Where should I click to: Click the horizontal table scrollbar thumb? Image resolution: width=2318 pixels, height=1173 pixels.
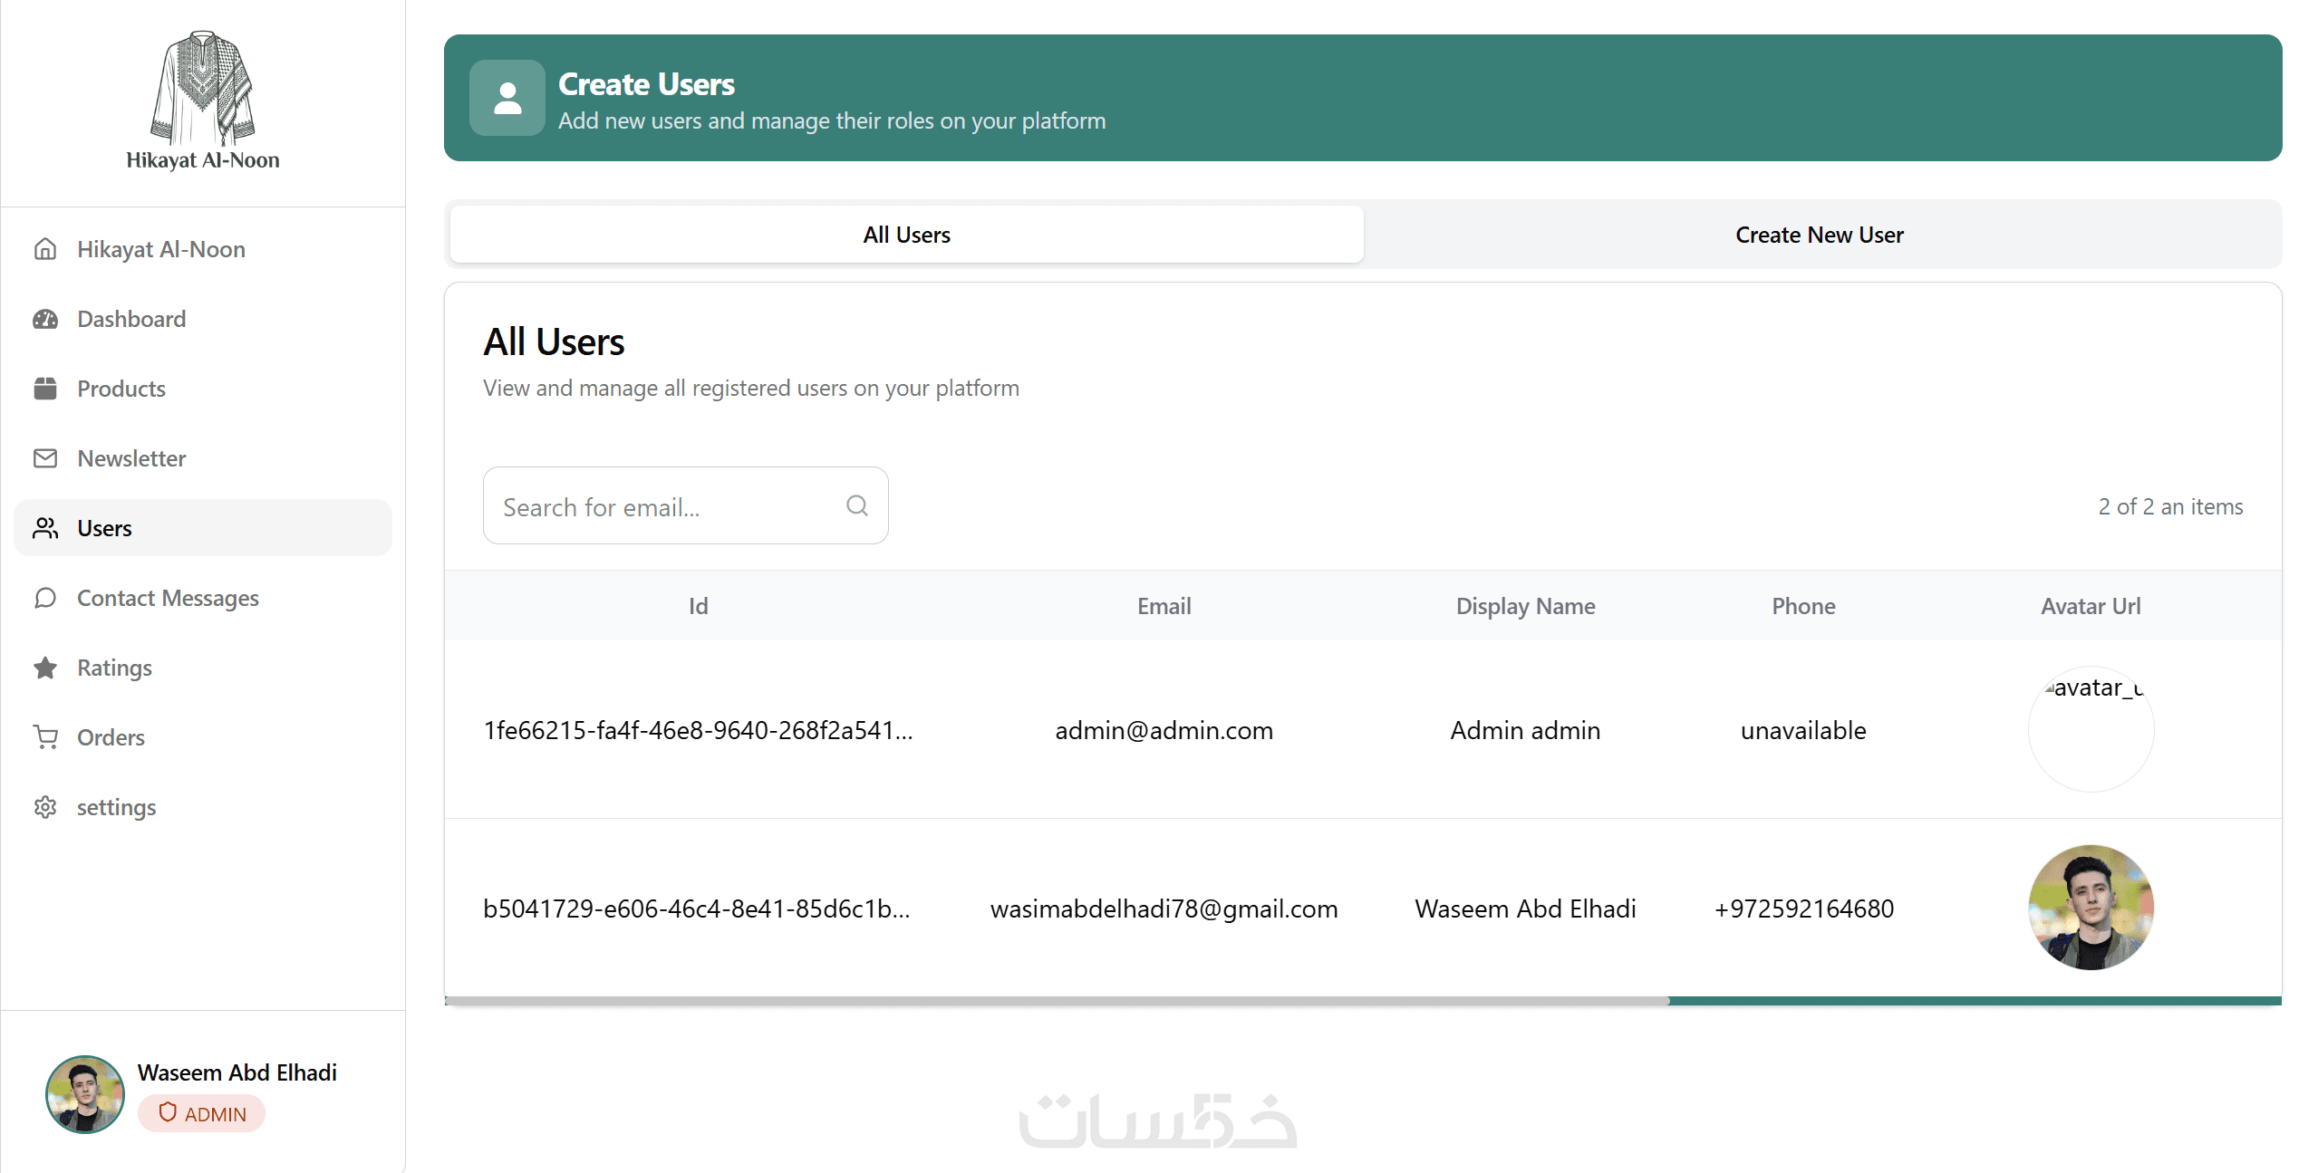pos(1056,1001)
